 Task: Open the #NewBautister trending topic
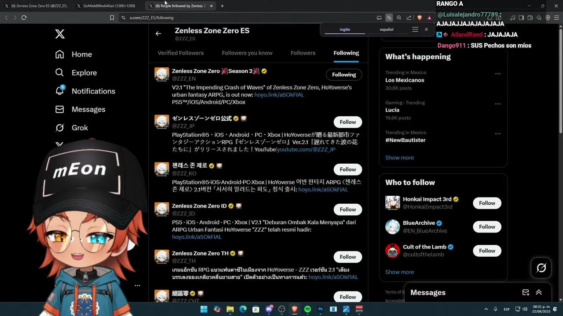tap(405, 140)
